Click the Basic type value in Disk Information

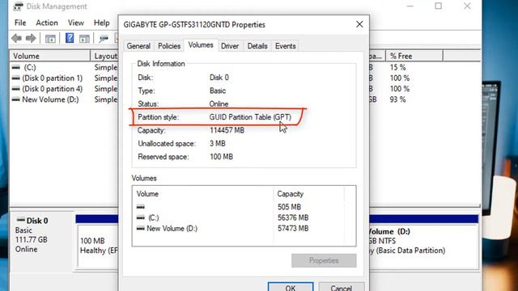[218, 91]
